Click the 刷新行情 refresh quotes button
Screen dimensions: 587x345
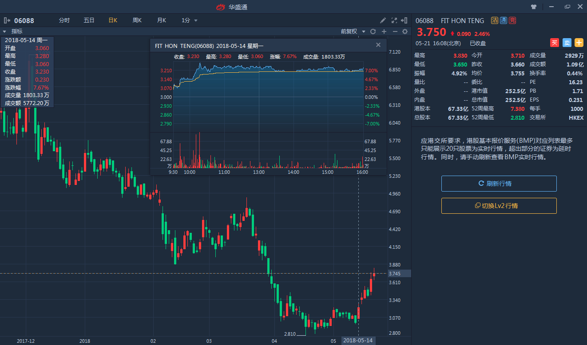pyautogui.click(x=499, y=184)
